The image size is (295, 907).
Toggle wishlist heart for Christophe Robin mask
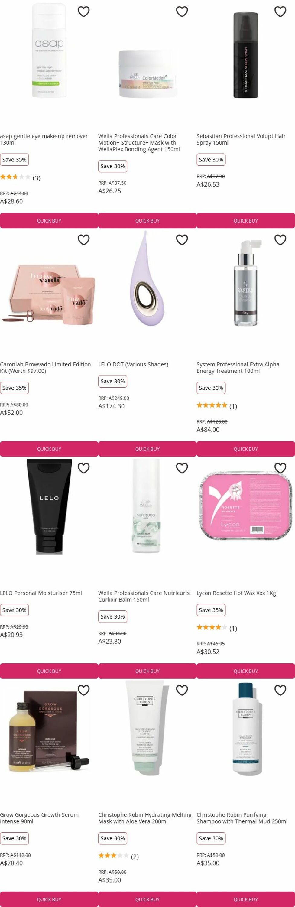pos(182,690)
